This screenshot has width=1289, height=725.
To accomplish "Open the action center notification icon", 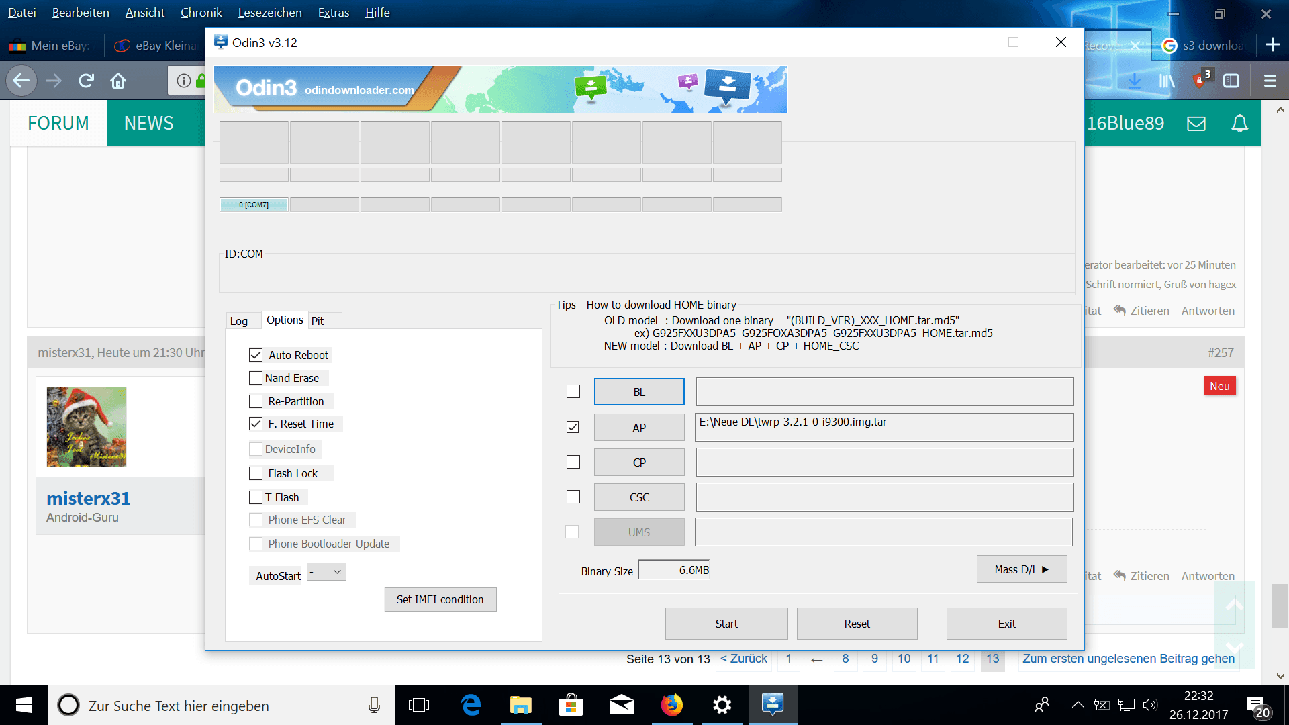I will 1258,706.
